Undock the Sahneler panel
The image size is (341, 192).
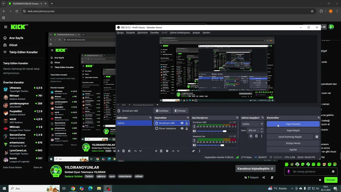tap(150, 118)
